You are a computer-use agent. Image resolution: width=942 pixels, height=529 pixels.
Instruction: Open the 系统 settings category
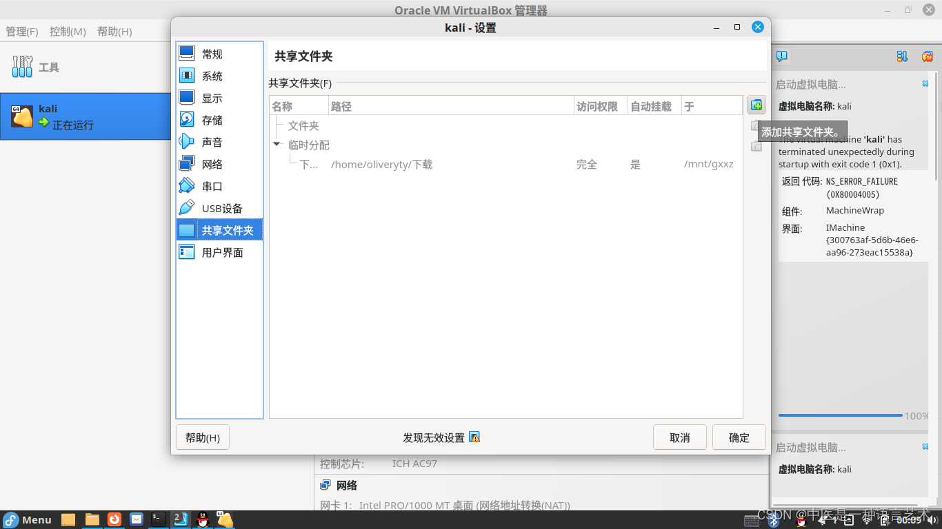click(219, 76)
